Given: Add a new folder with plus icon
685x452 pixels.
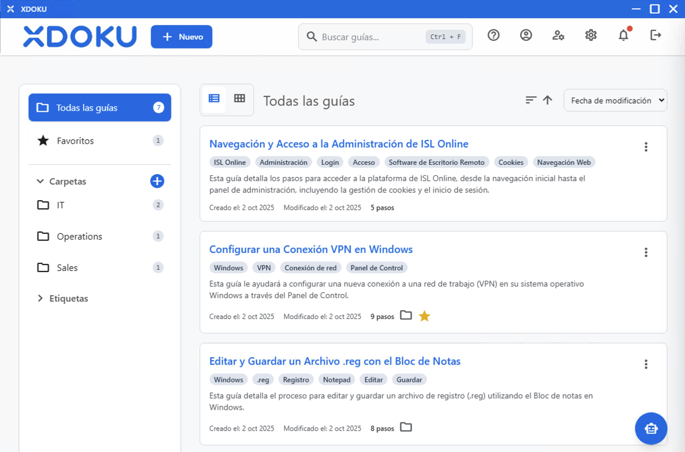Looking at the screenshot, I should click(157, 181).
